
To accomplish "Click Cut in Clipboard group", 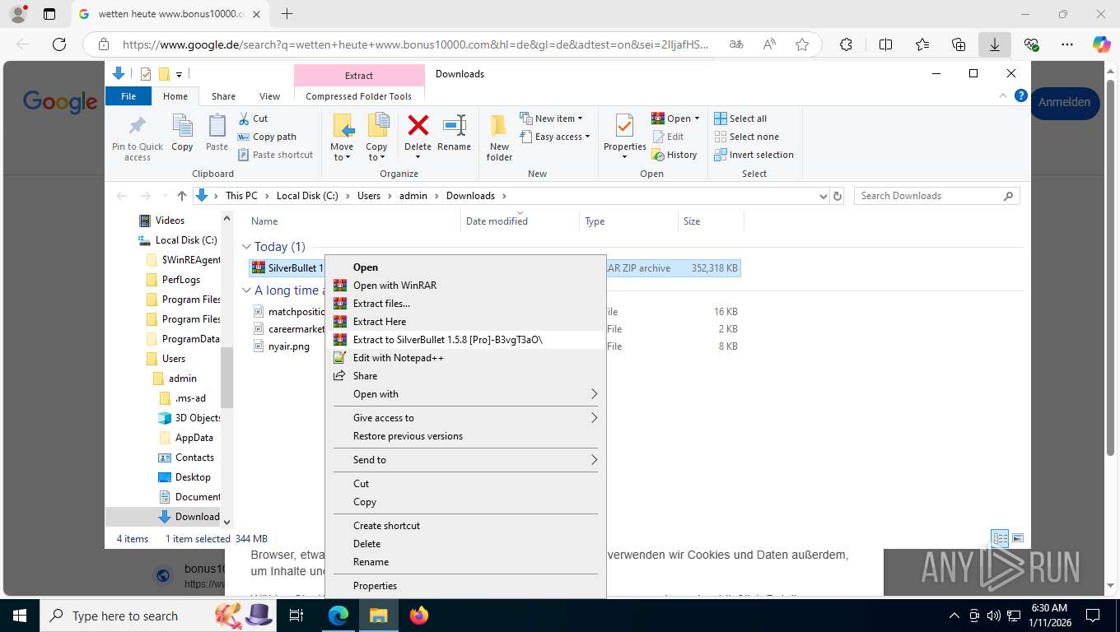I will coord(254,118).
